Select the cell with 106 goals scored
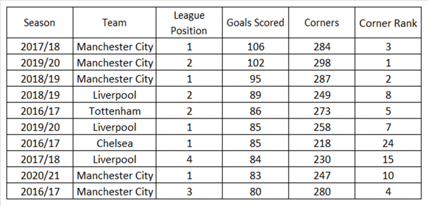The image size is (428, 206). point(255,46)
